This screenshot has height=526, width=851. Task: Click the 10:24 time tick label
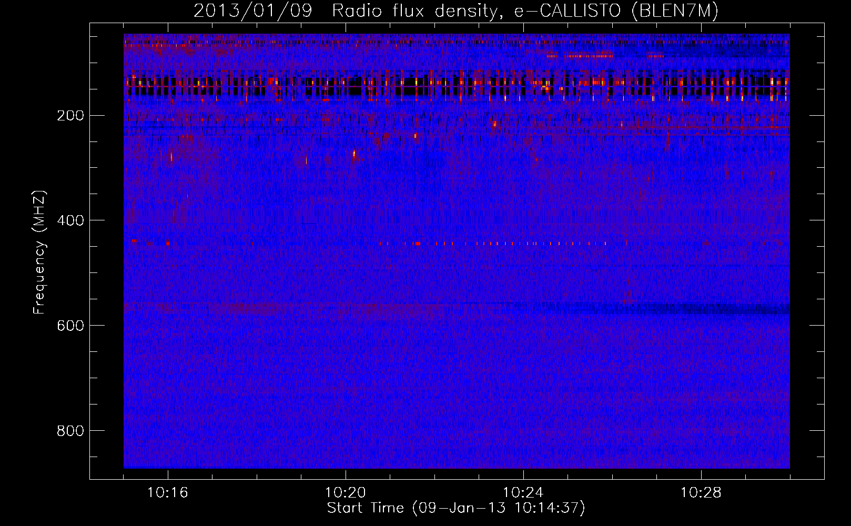(523, 493)
